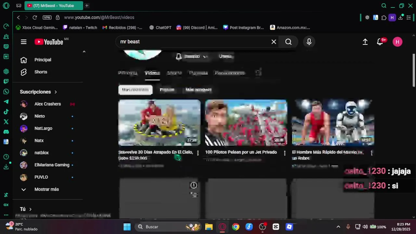Select 'Popular' filter chip
Image resolution: width=416 pixels, height=234 pixels.
pyautogui.click(x=167, y=90)
